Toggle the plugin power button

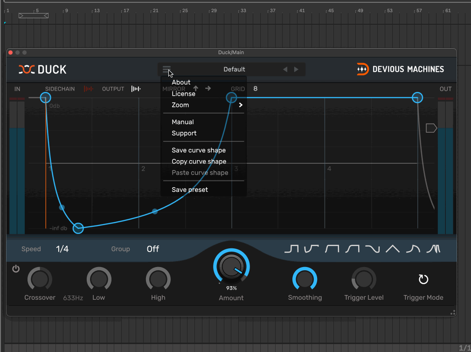point(16,268)
